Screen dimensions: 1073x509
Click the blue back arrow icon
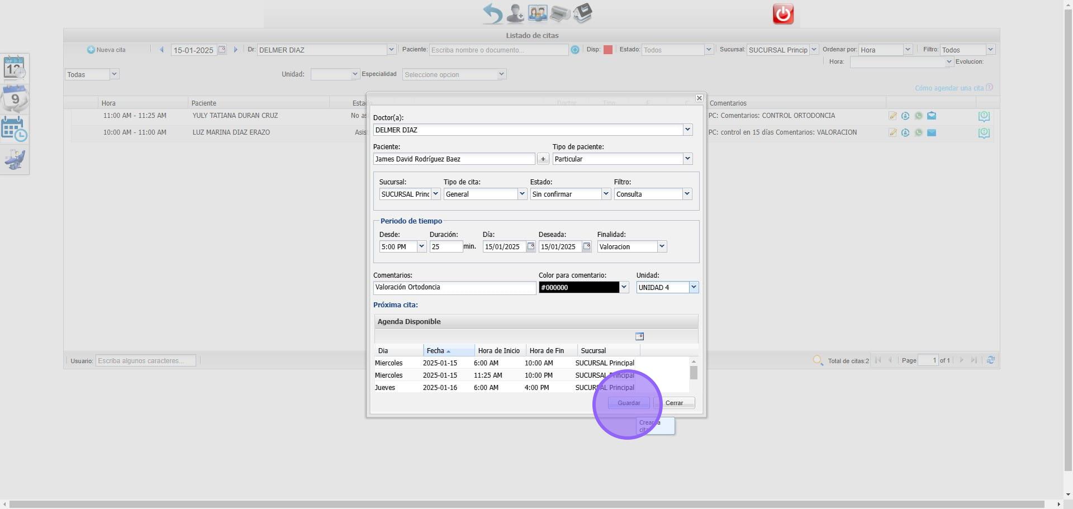[x=492, y=13]
